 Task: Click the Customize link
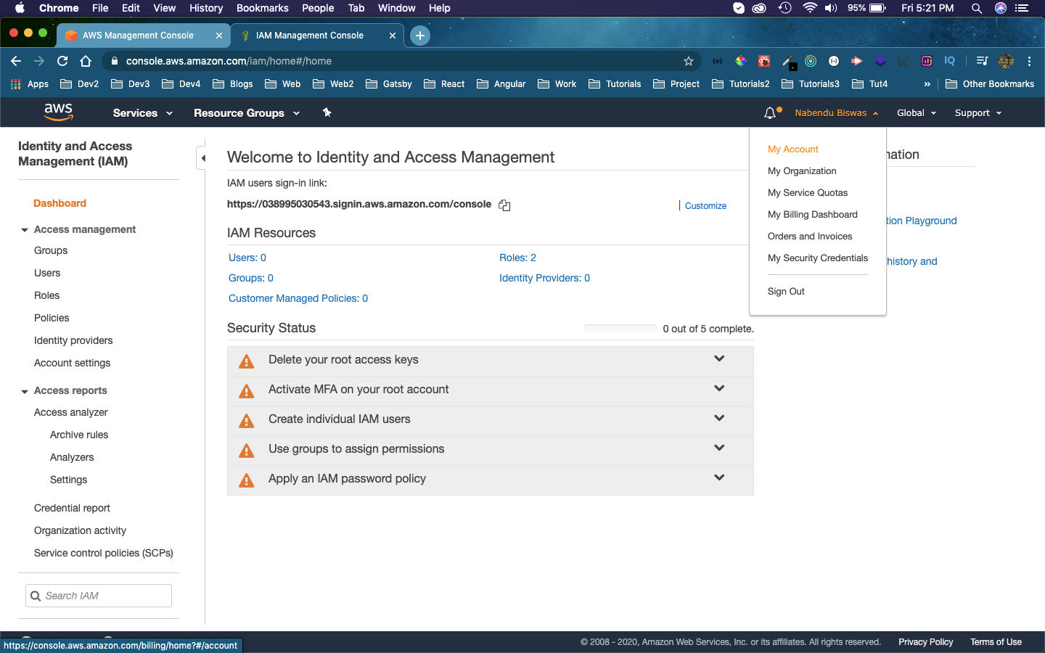click(705, 205)
